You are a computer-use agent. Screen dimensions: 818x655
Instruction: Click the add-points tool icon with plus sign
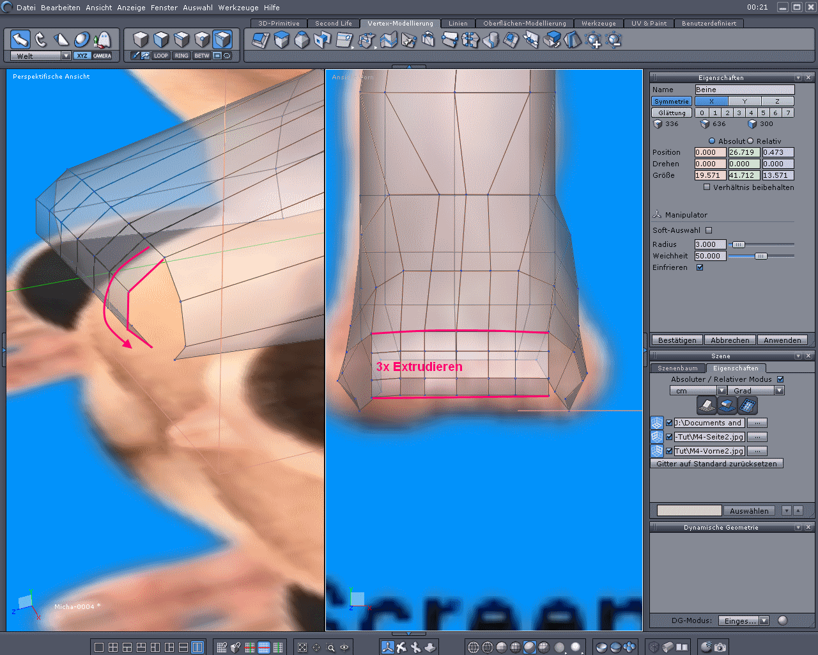pos(593,40)
